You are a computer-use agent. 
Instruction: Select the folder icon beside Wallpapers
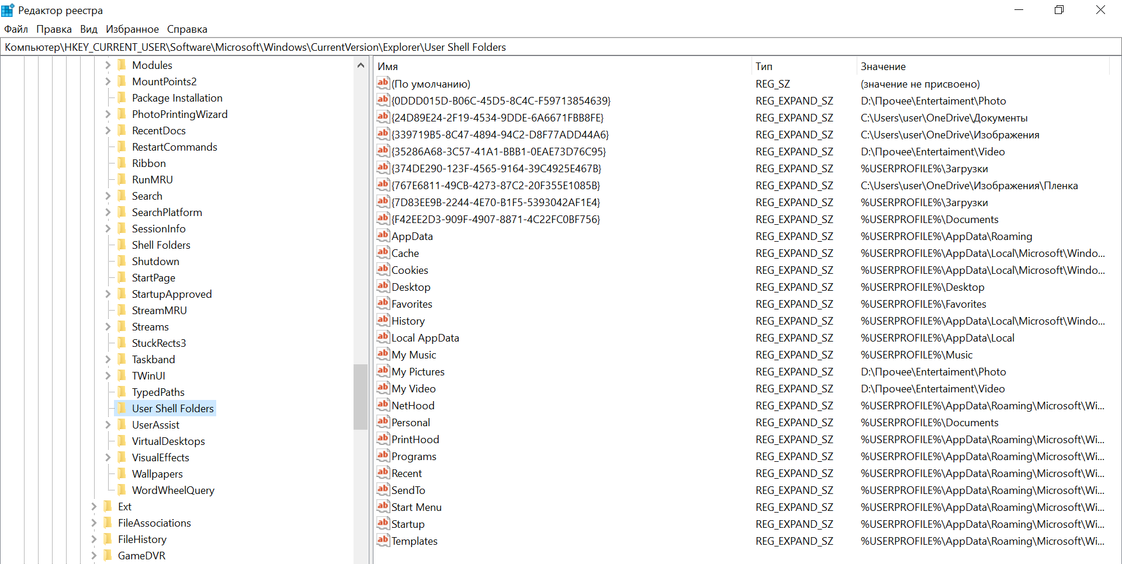[x=122, y=474]
